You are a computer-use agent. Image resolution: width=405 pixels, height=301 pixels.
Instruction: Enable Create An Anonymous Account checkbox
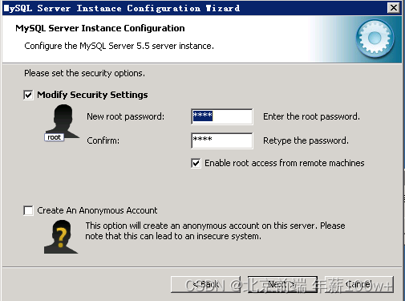[x=28, y=210]
